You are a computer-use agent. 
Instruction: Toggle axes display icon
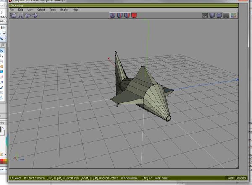234,16
